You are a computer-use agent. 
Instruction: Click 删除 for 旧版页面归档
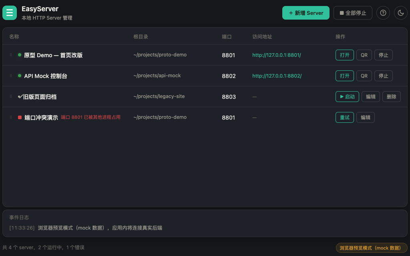(x=392, y=97)
